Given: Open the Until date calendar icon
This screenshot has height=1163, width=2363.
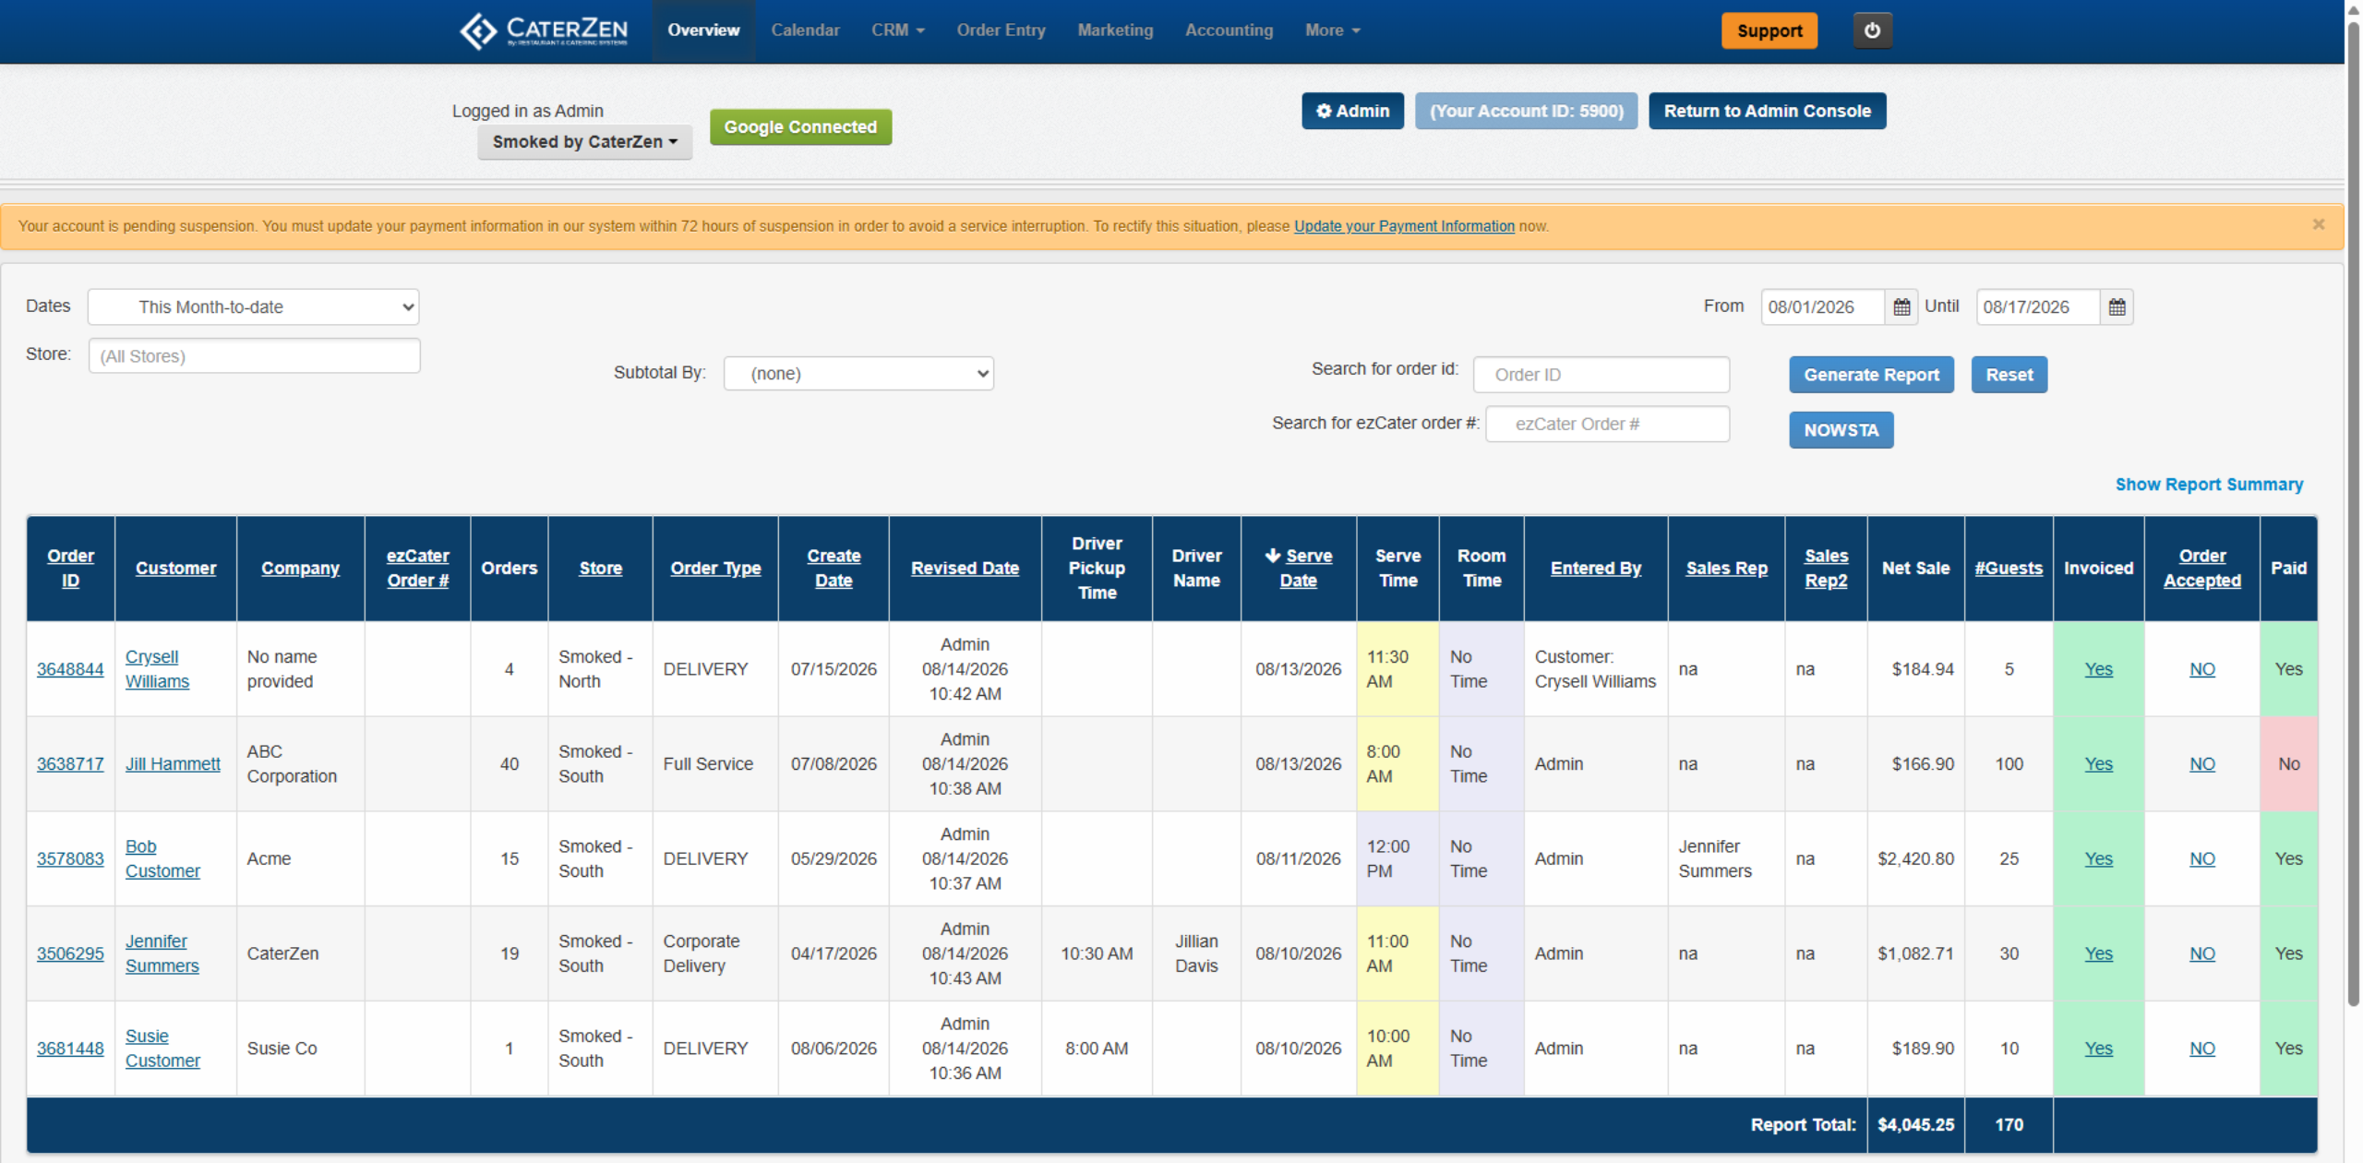Looking at the screenshot, I should (x=2117, y=307).
